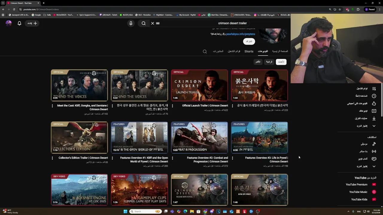Open YouTube Kids from the sidebar
Viewport: 383px width, 215px height.
[364, 199]
